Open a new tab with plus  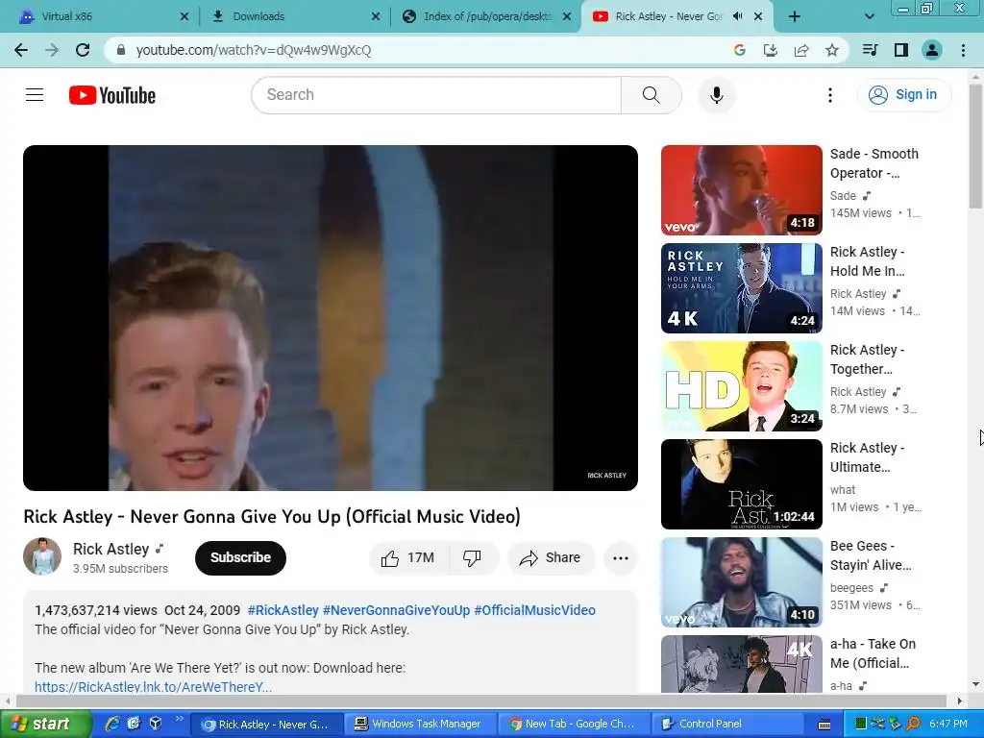point(795,16)
